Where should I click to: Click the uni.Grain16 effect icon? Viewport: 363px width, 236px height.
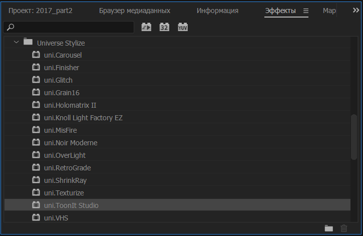click(x=36, y=92)
